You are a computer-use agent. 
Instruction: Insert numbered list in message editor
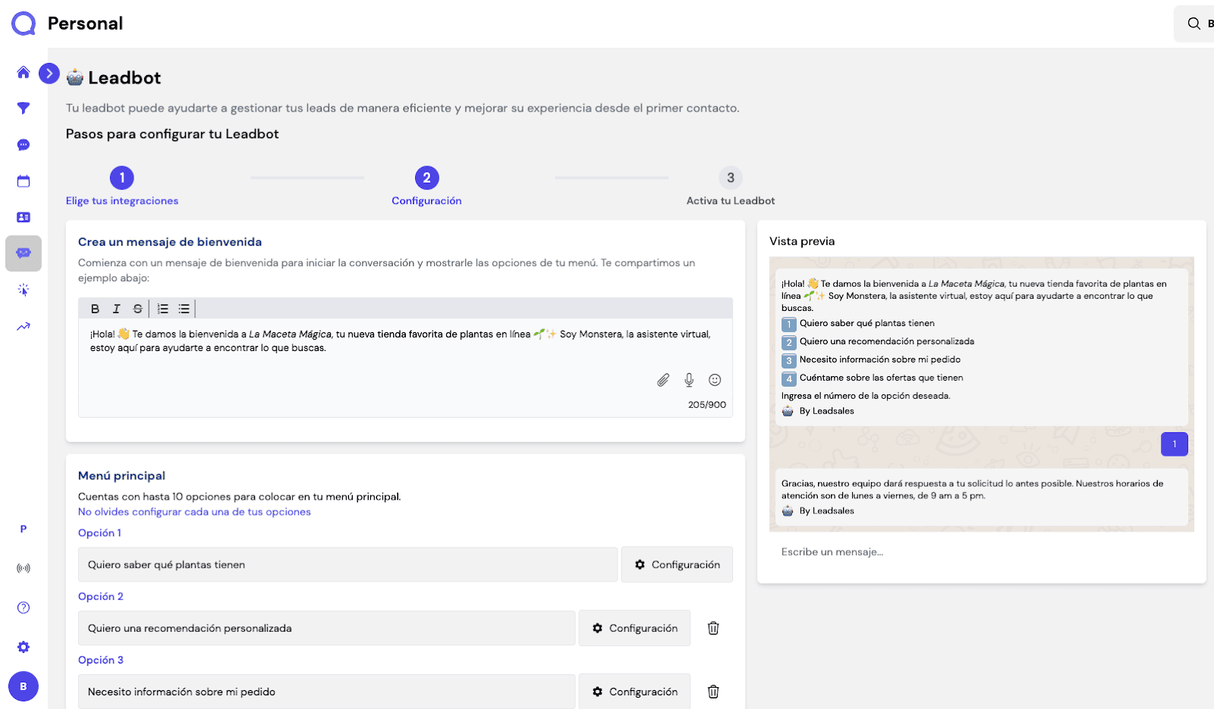162,309
